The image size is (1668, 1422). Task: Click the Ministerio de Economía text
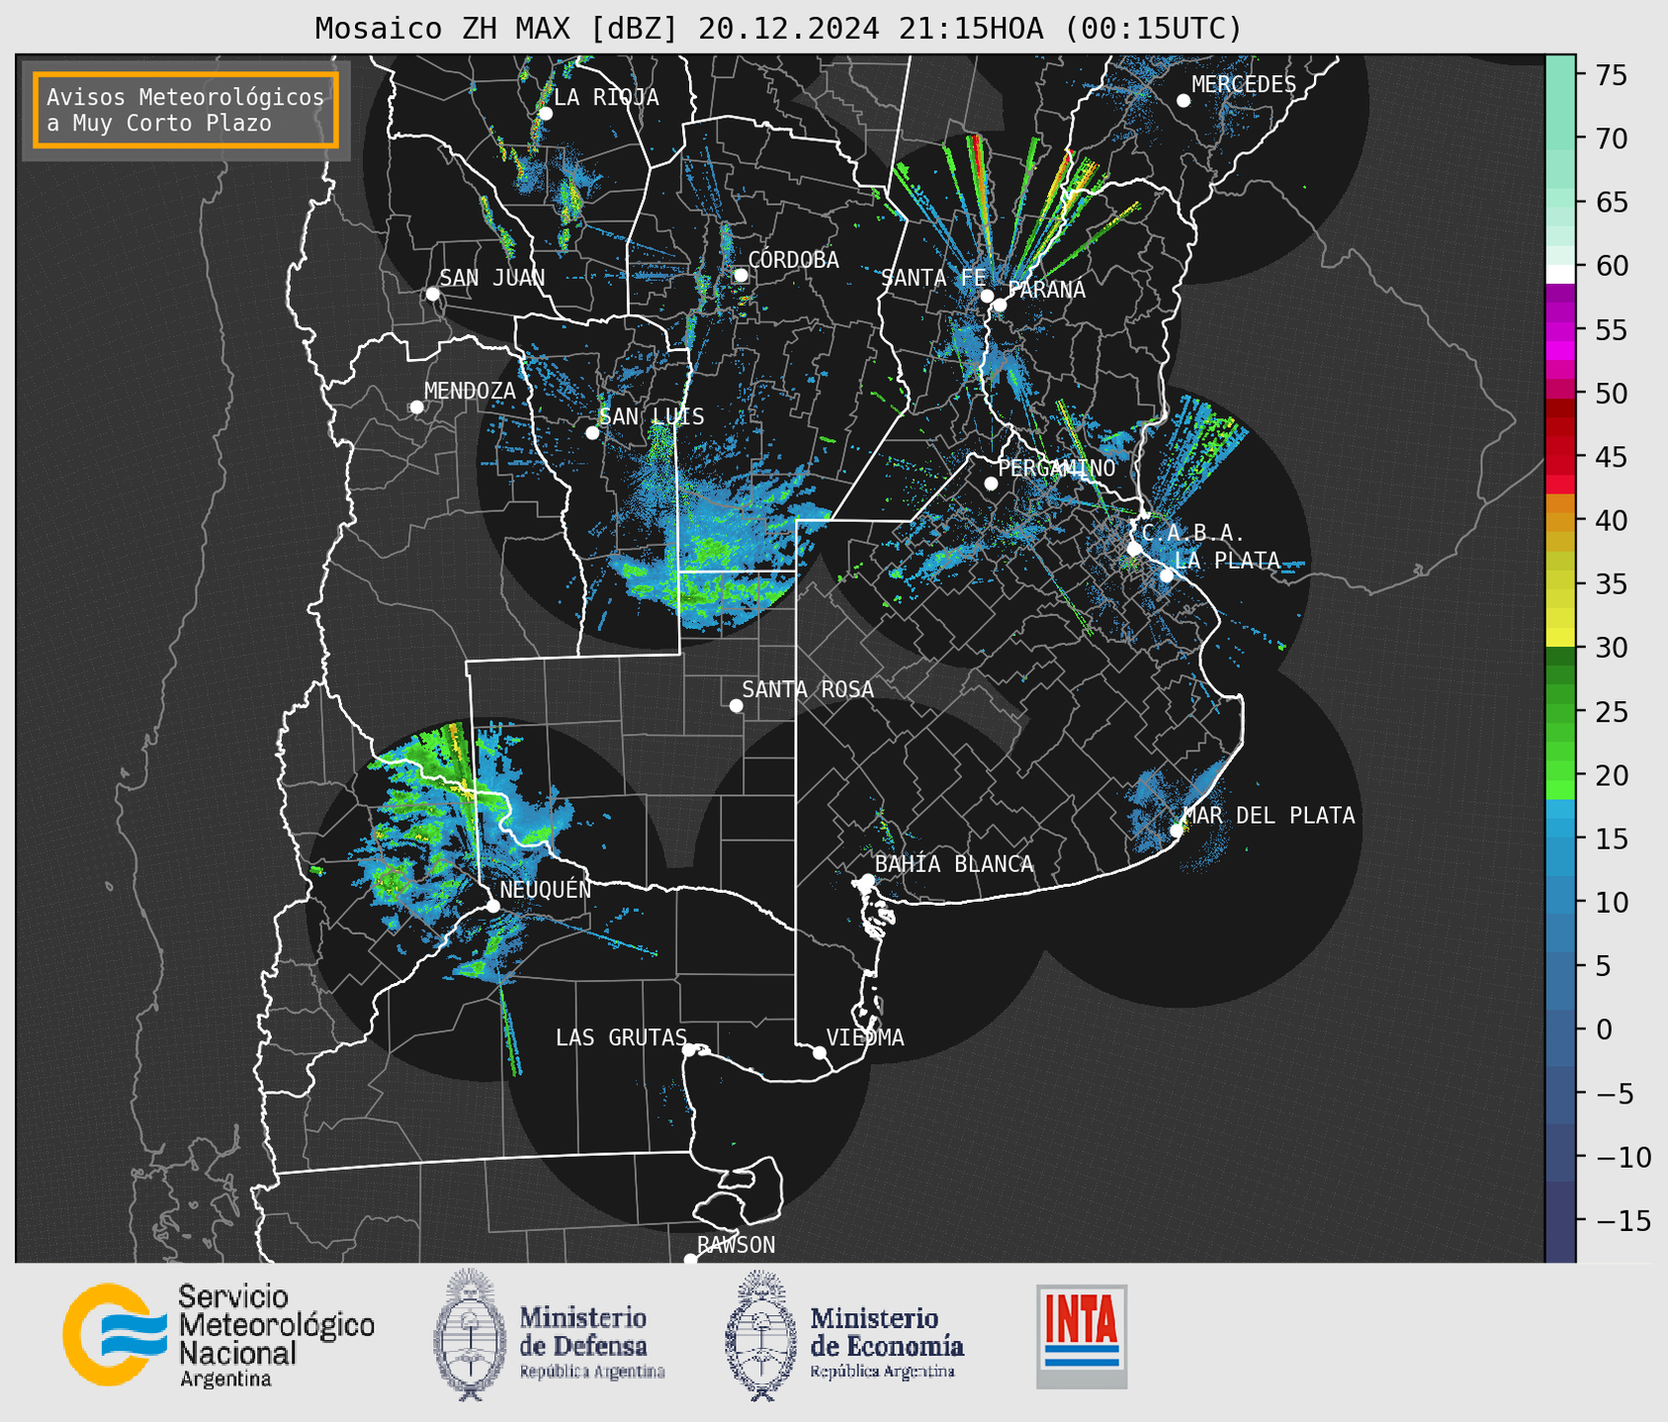tap(886, 1342)
